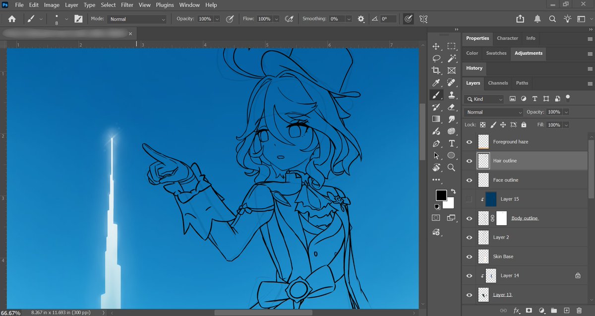Select the Type tool
This screenshot has height=316, width=595.
point(451,143)
